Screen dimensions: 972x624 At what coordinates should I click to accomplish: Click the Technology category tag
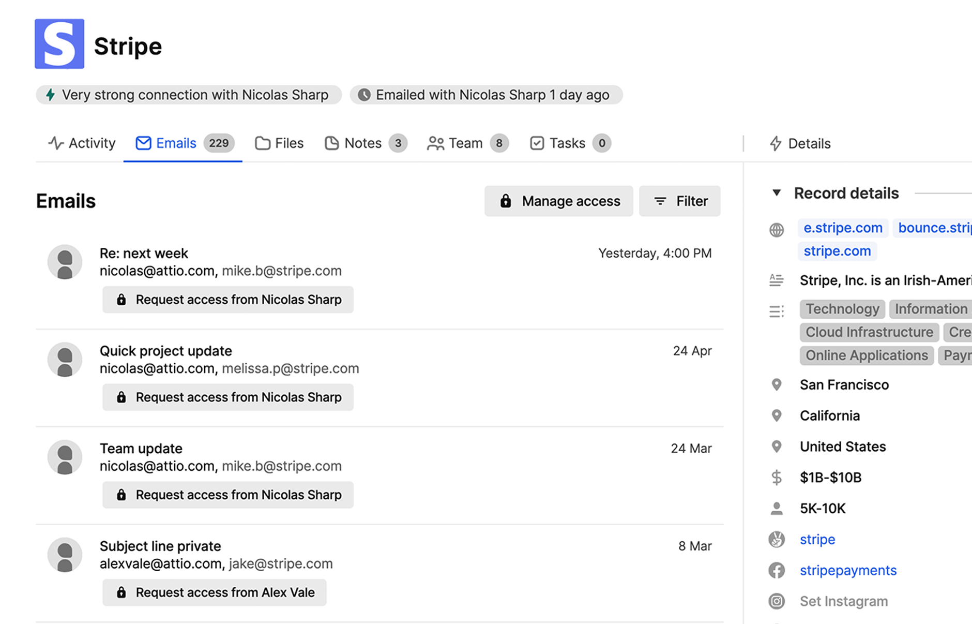click(842, 309)
